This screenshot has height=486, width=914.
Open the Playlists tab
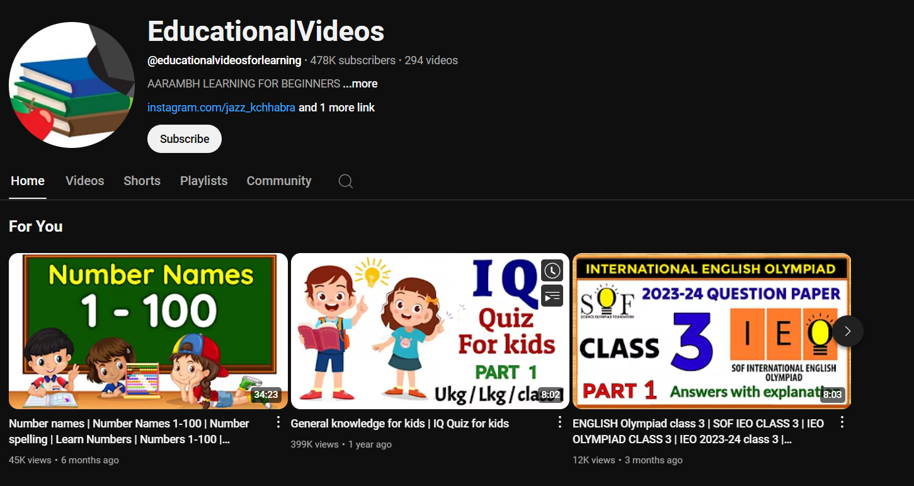tap(204, 181)
